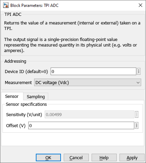This screenshot has height=163, width=146.
Task: Apply the current block parameters
Action: (x=132, y=157)
